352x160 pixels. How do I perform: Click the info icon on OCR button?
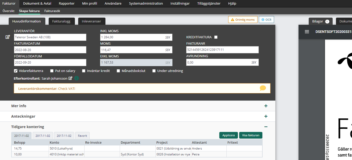pos(263,20)
